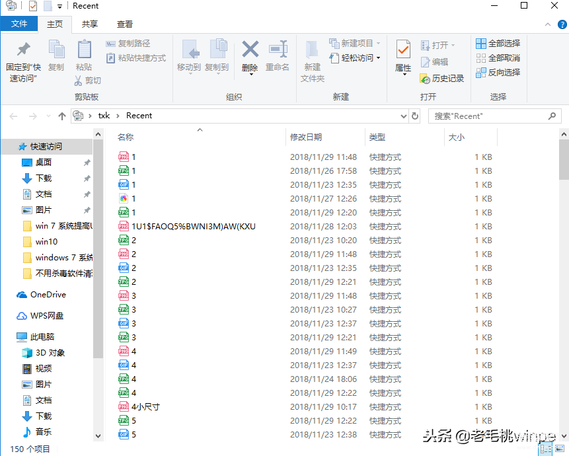
Task: Click the Up one level arrow
Action: coord(62,116)
